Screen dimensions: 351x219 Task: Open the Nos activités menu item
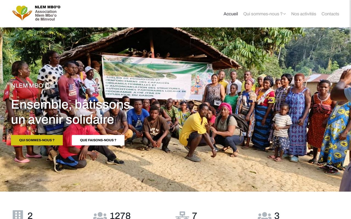pyautogui.click(x=304, y=14)
